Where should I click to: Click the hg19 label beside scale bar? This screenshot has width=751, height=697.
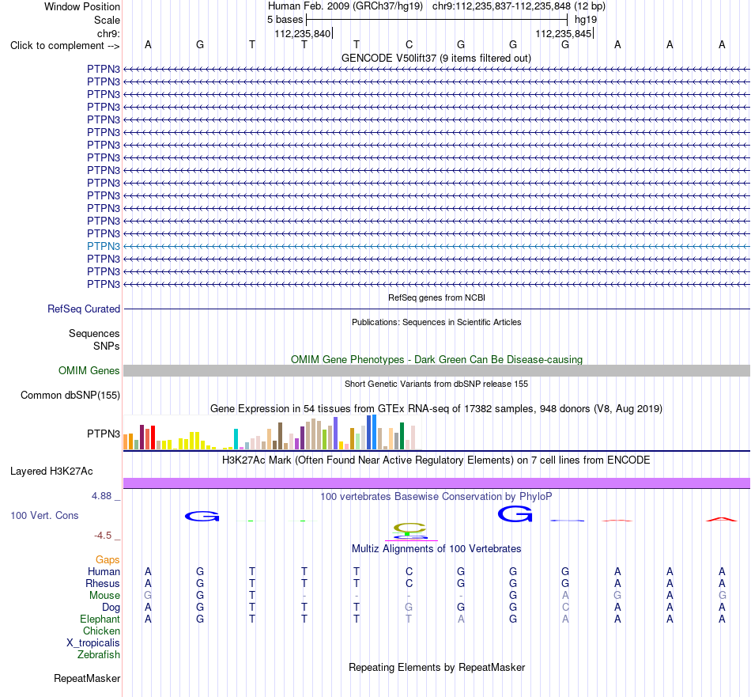586,20
